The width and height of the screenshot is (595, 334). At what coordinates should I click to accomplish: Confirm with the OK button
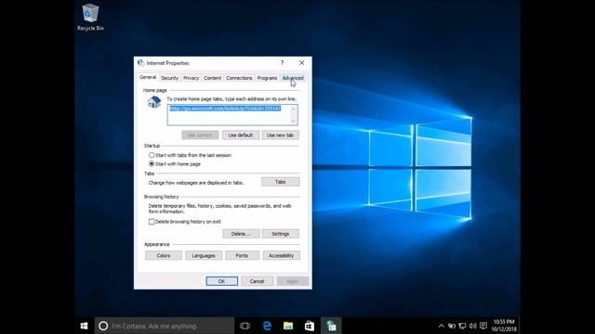(x=221, y=281)
